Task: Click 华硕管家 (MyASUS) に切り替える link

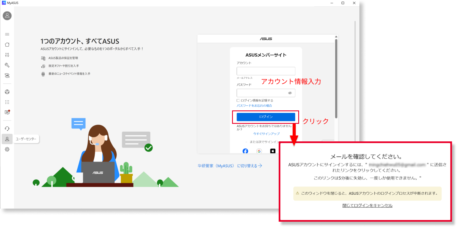Action: coord(230,166)
